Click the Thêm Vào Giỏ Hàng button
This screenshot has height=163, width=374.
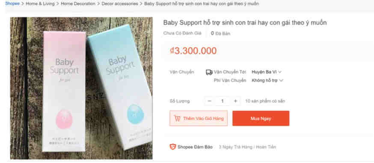[x=199, y=118]
